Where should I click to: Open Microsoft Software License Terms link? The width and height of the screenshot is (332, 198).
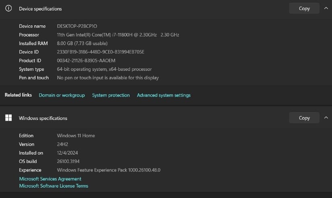[54, 186]
